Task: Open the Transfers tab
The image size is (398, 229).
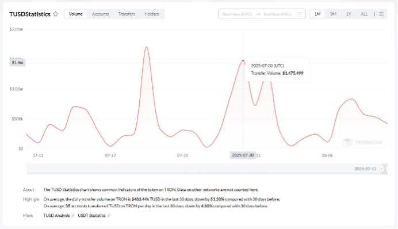Action: click(127, 14)
